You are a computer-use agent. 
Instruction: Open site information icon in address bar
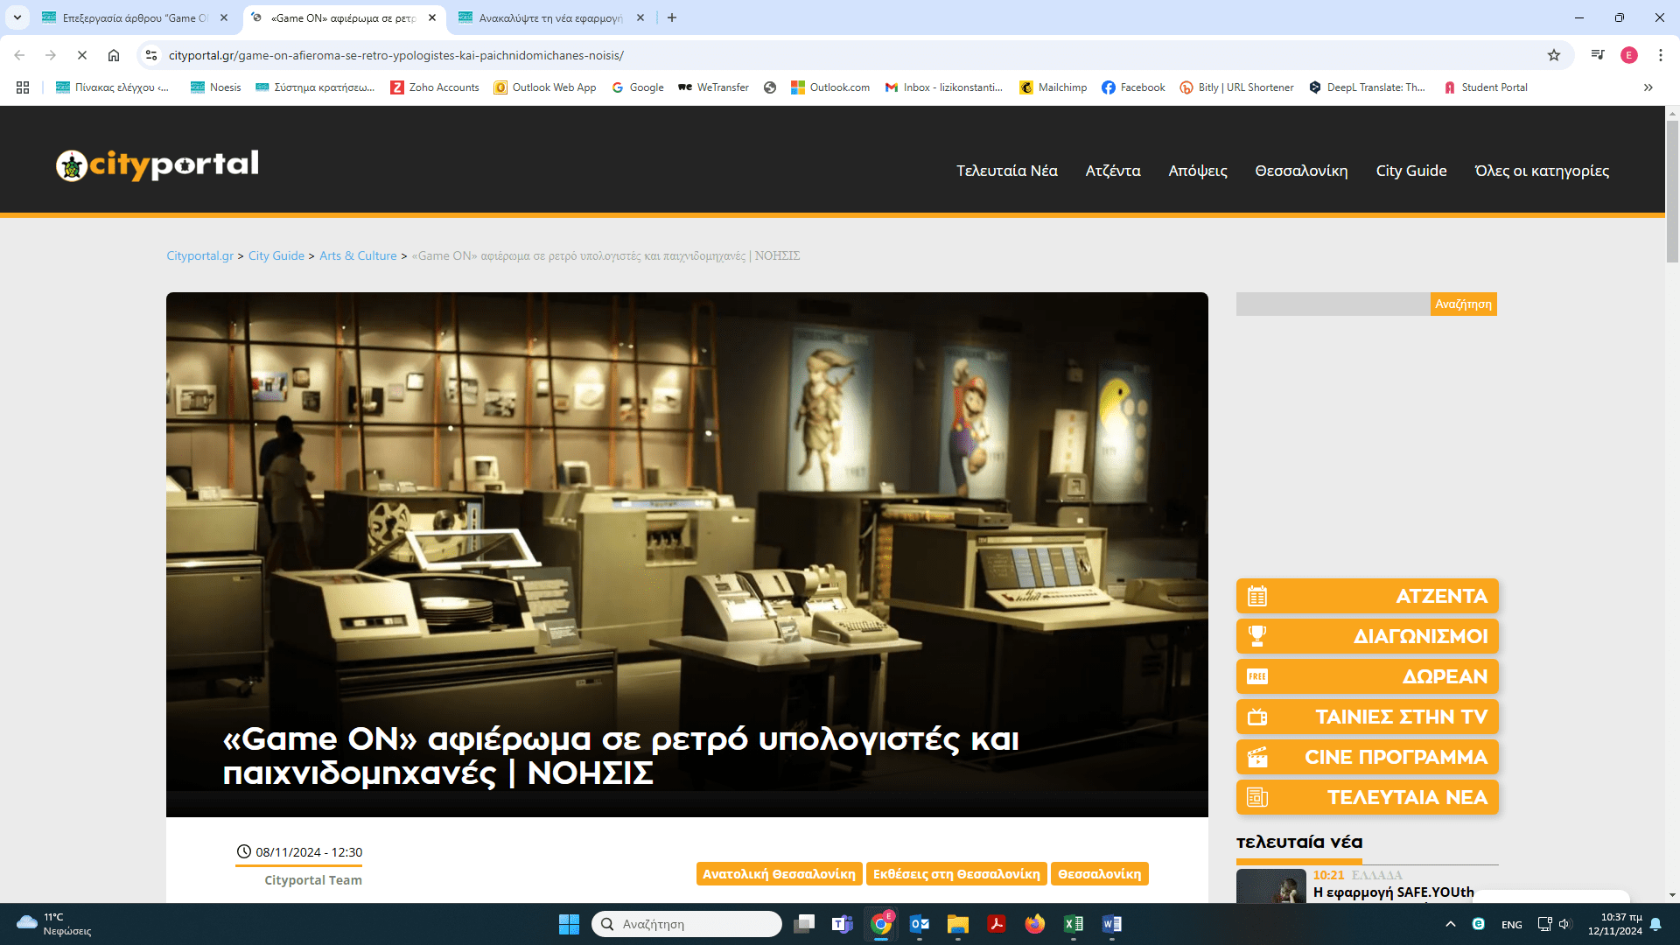tap(151, 55)
